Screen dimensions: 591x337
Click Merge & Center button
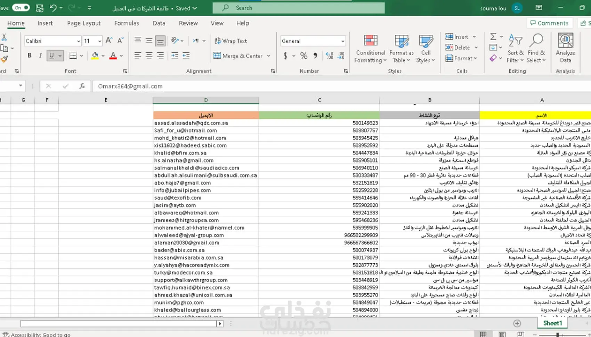(x=238, y=56)
